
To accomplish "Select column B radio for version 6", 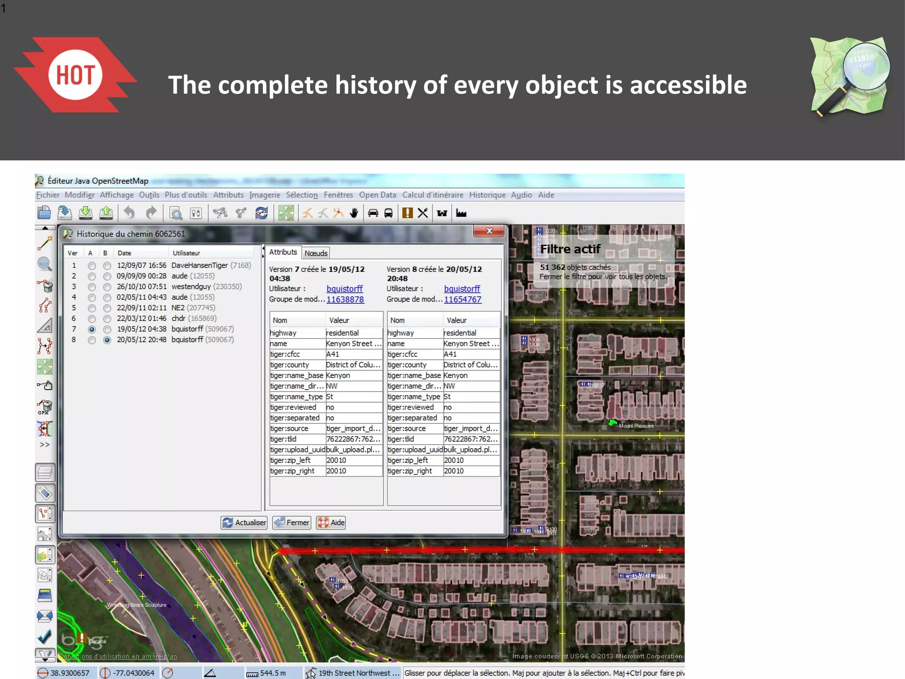I will (107, 319).
